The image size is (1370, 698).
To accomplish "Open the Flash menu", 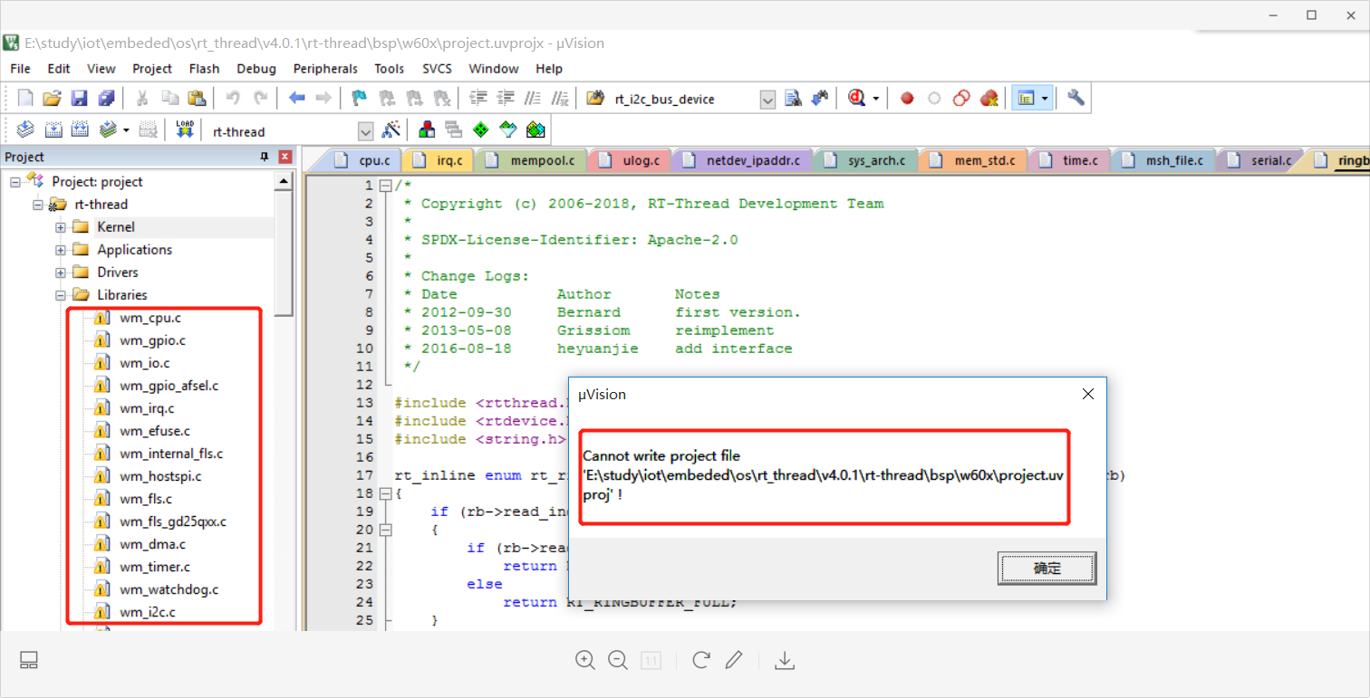I will pyautogui.click(x=204, y=69).
